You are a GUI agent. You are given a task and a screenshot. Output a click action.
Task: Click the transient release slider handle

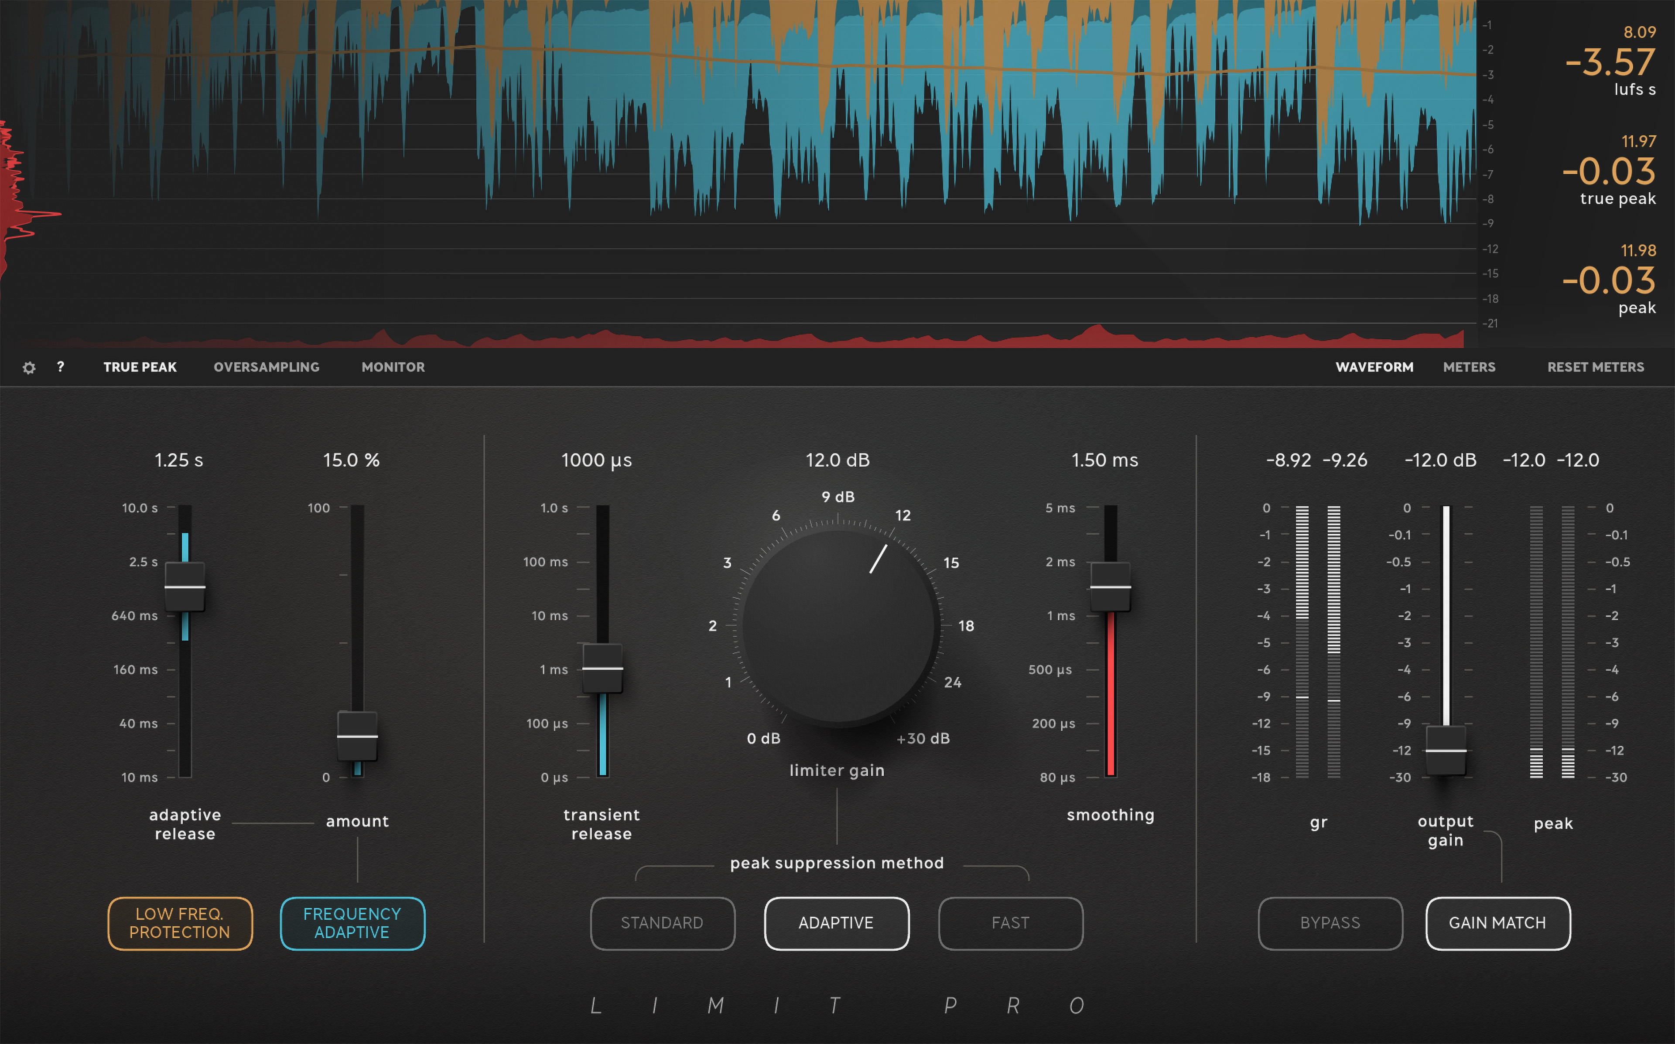tap(603, 669)
